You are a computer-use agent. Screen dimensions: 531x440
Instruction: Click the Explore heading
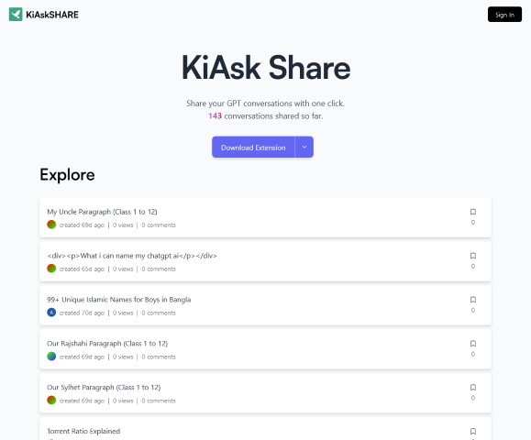pyautogui.click(x=67, y=175)
